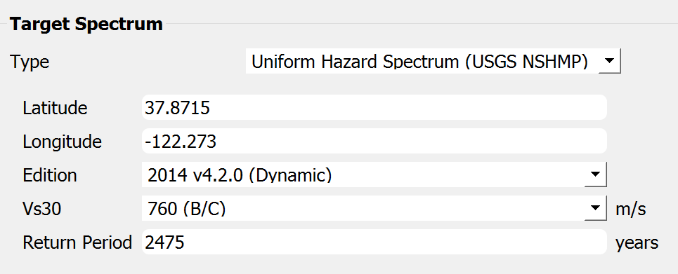Click into the Latitude input field
Screen dimensions: 678x274
(374, 107)
